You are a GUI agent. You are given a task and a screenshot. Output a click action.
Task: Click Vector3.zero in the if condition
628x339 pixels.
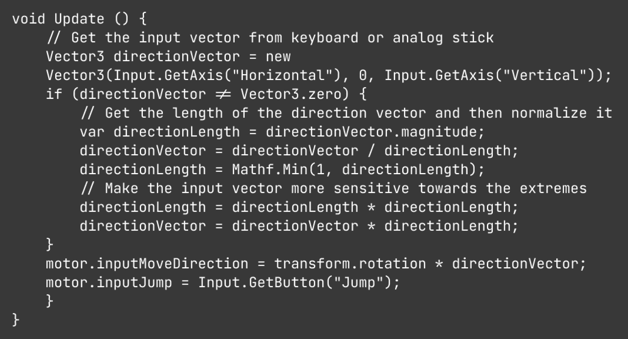pyautogui.click(x=291, y=94)
